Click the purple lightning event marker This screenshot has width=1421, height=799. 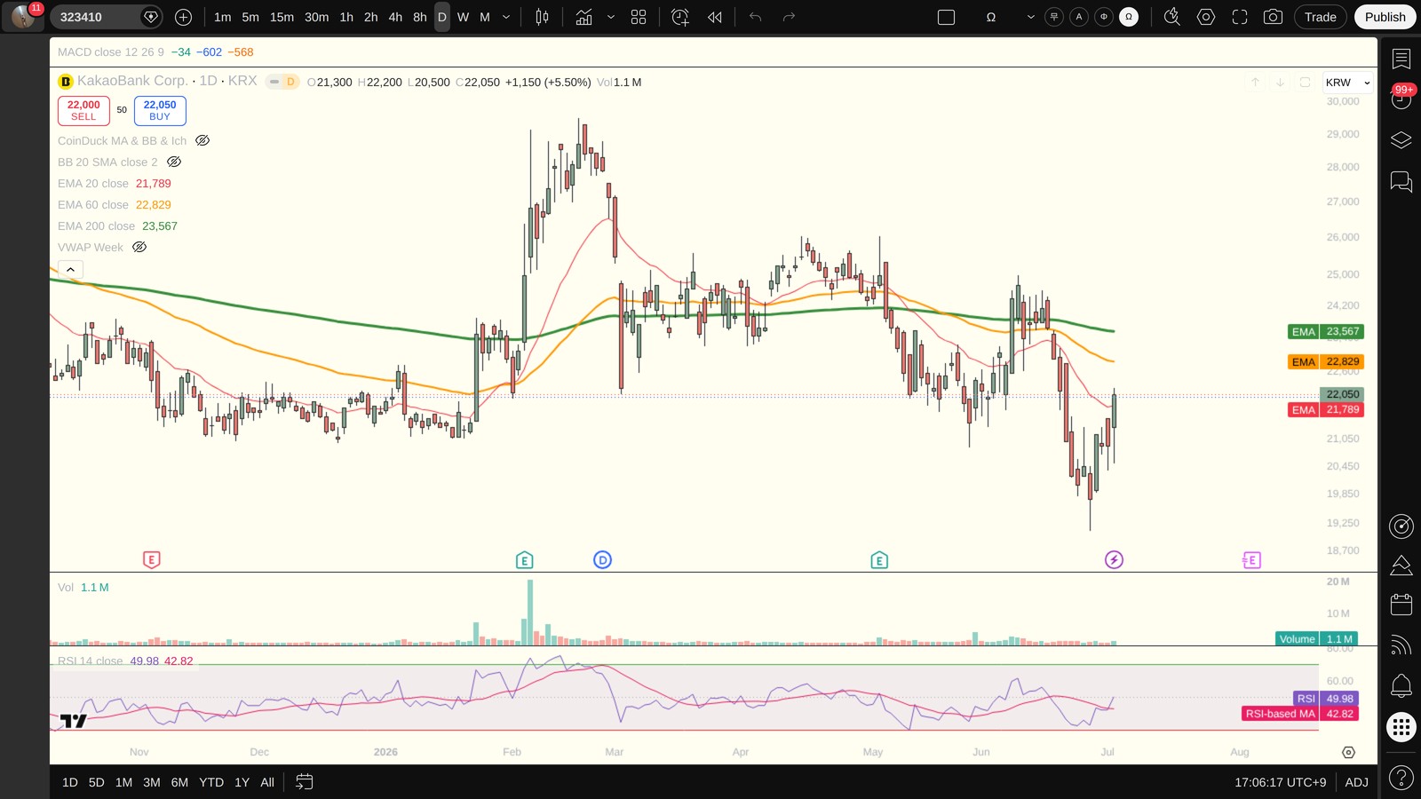[1114, 559]
